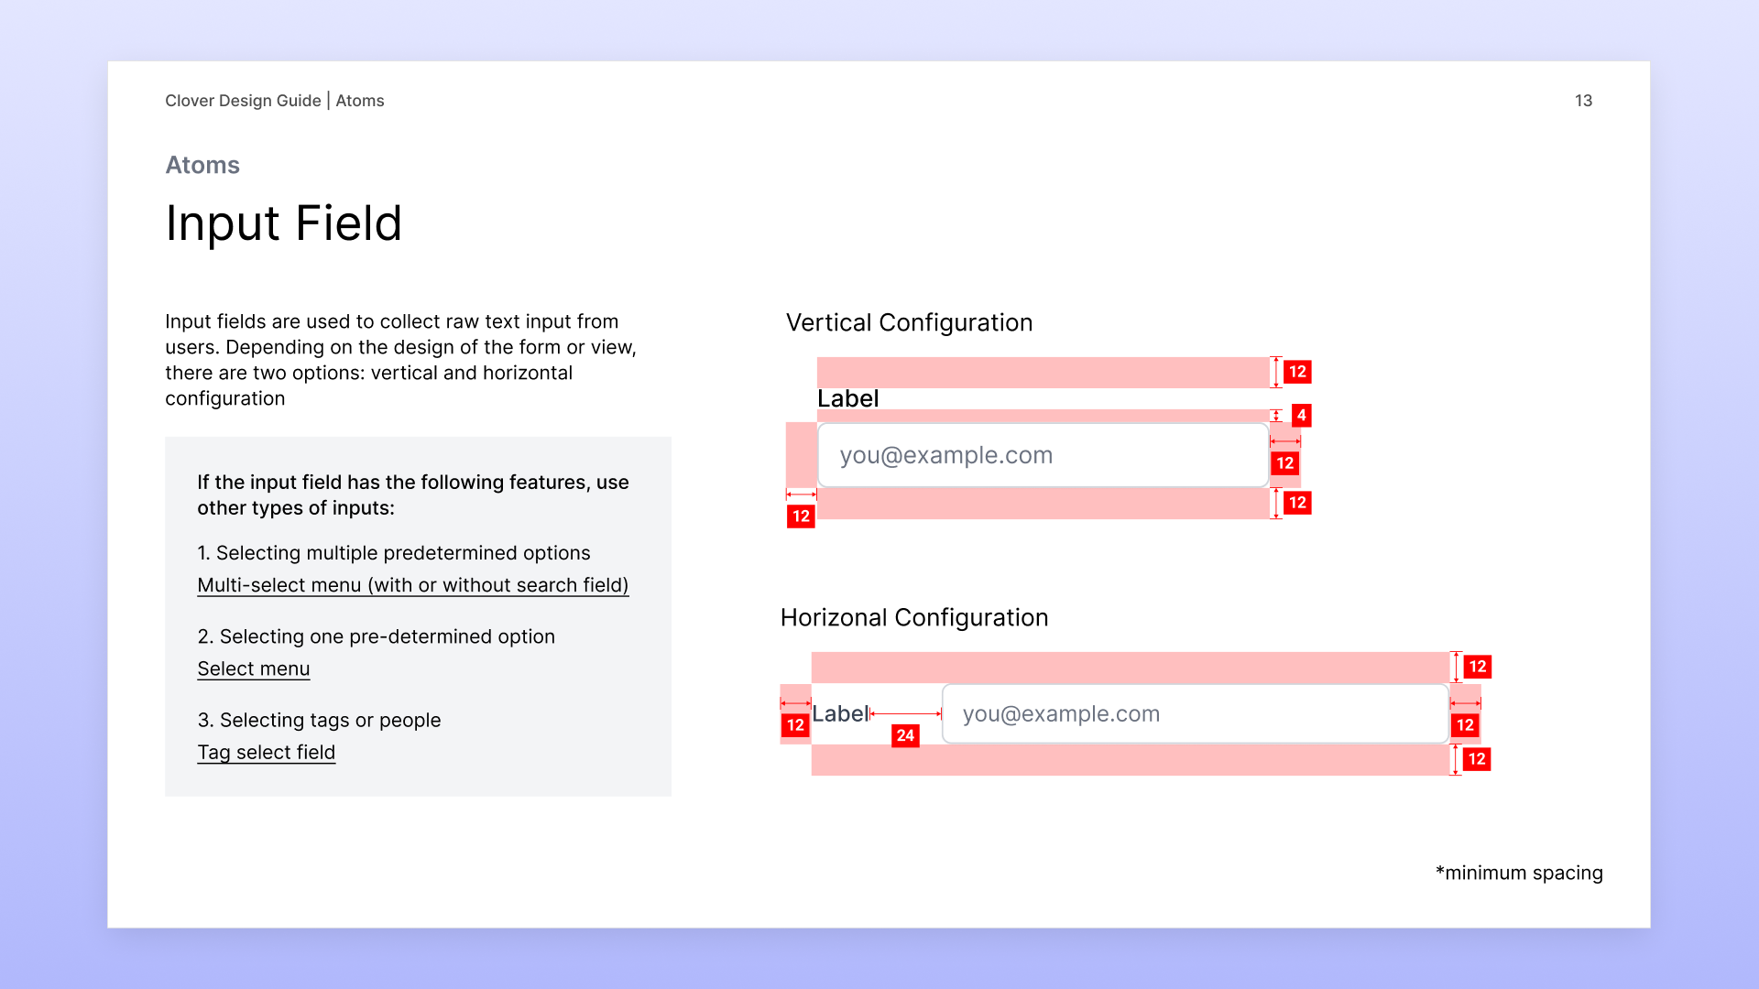
Task: Click the Multi-select menu link
Action: [412, 585]
